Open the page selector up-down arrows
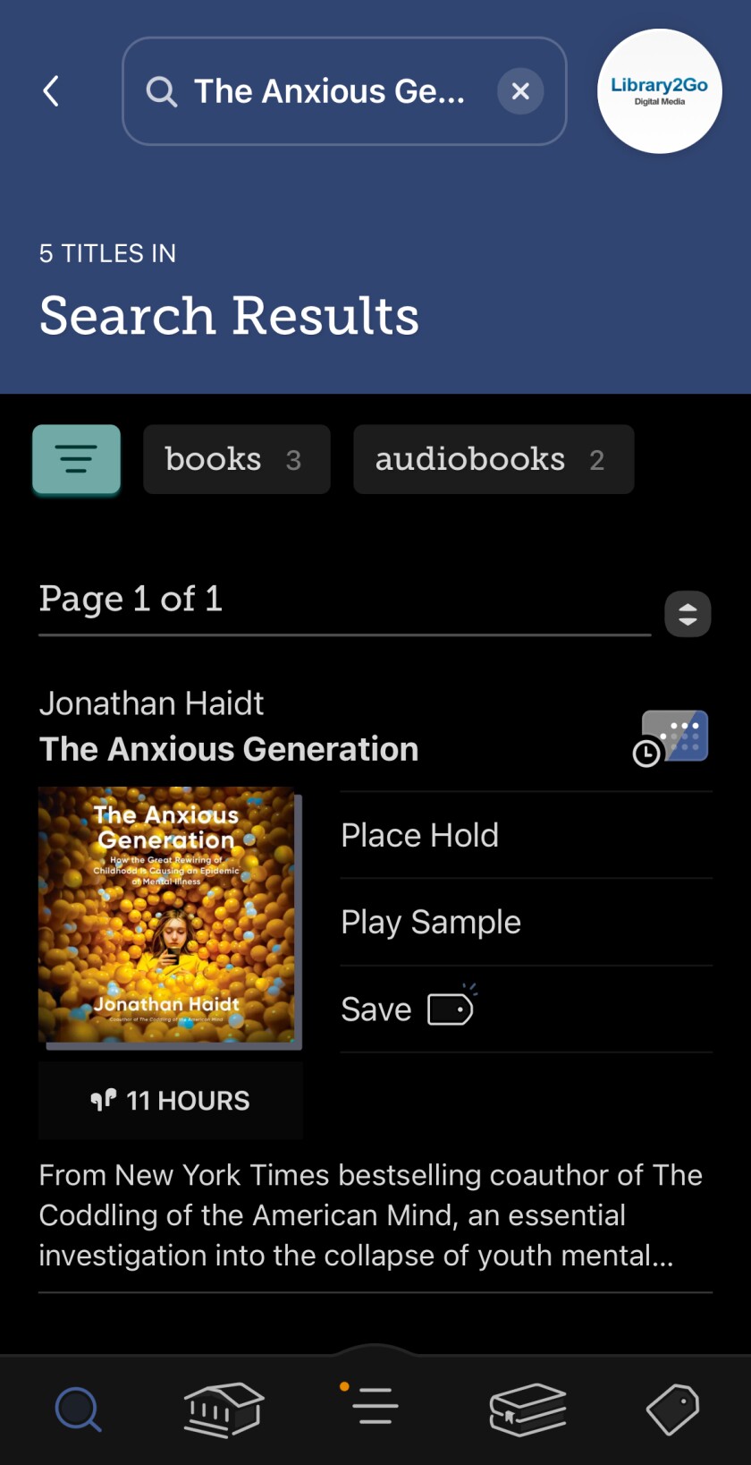This screenshot has height=1465, width=751. [x=688, y=614]
